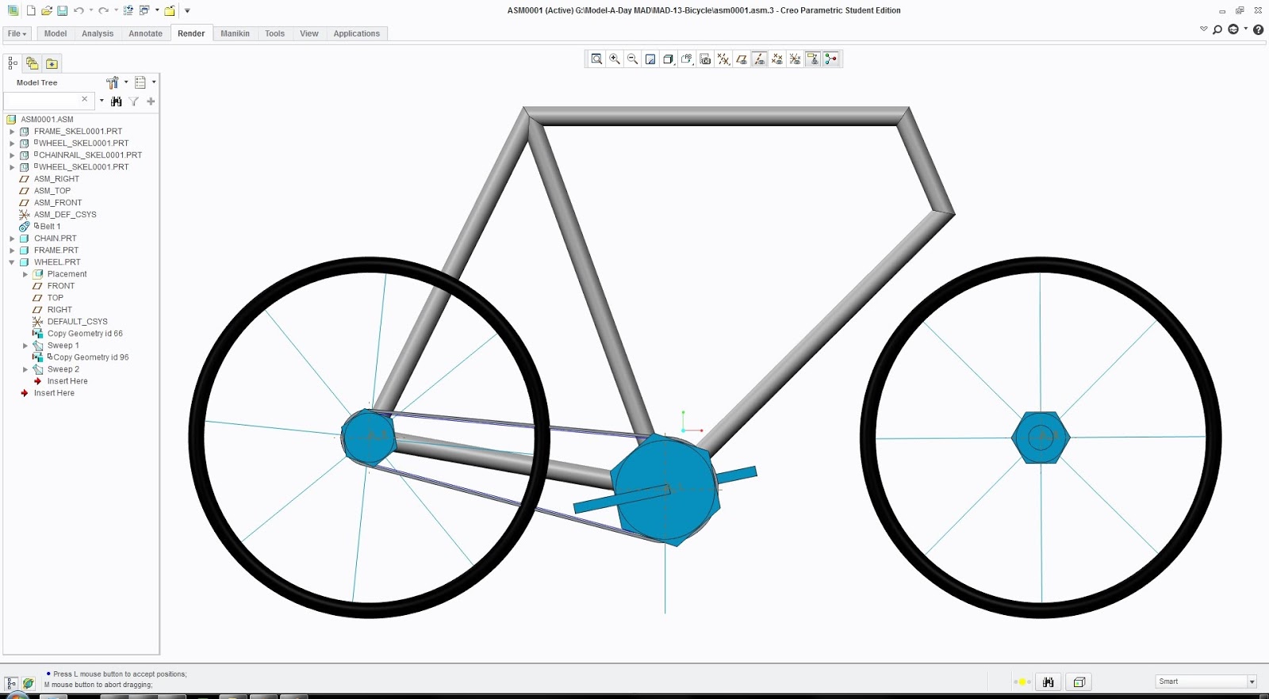The image size is (1269, 699).
Task: Customize the quick access toolbar dropdown
Action: [x=187, y=10]
